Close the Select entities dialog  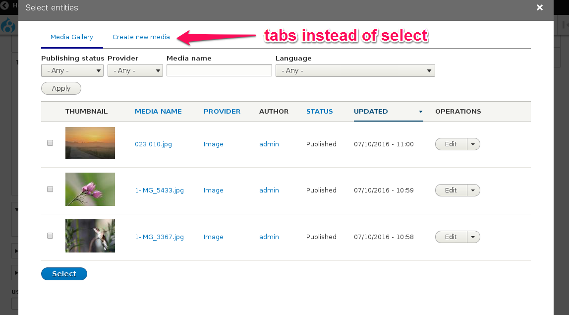tap(540, 7)
